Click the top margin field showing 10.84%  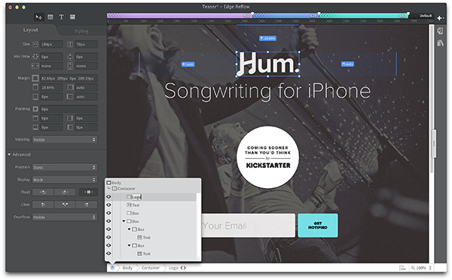pyautogui.click(x=50, y=87)
